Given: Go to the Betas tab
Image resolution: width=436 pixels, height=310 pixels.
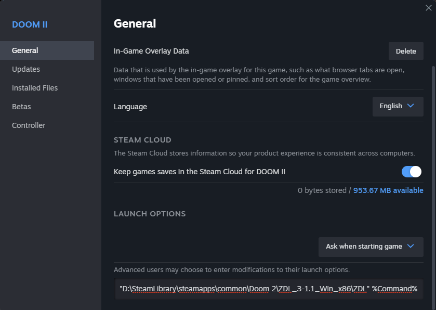Looking at the screenshot, I should pos(21,107).
